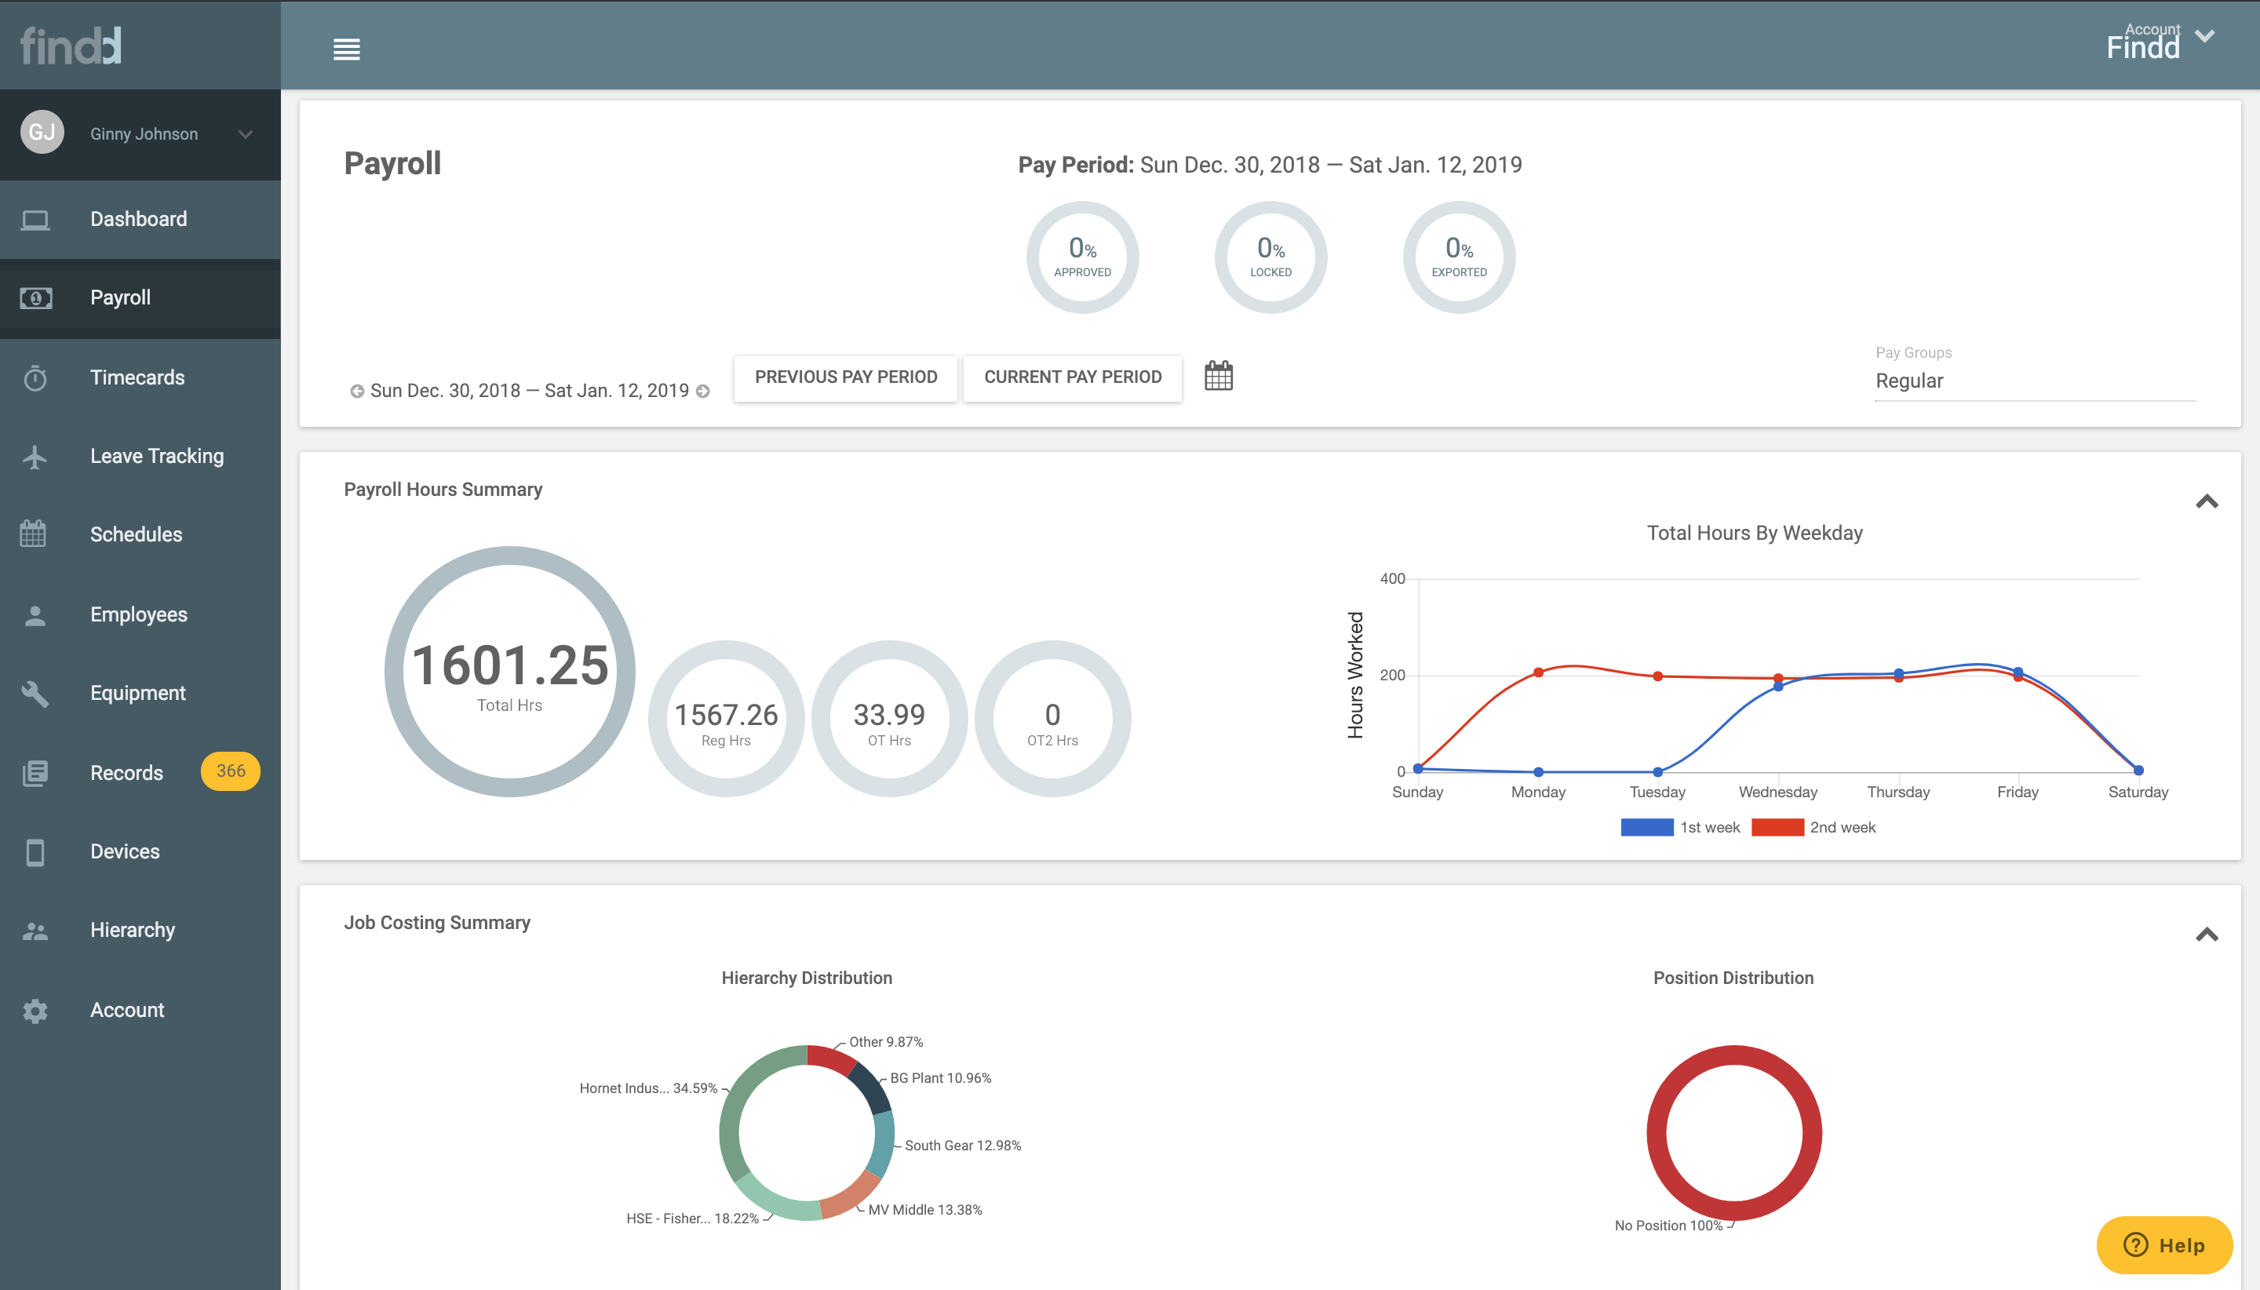Select the Account gear icon
The width and height of the screenshot is (2260, 1290).
(x=35, y=1010)
